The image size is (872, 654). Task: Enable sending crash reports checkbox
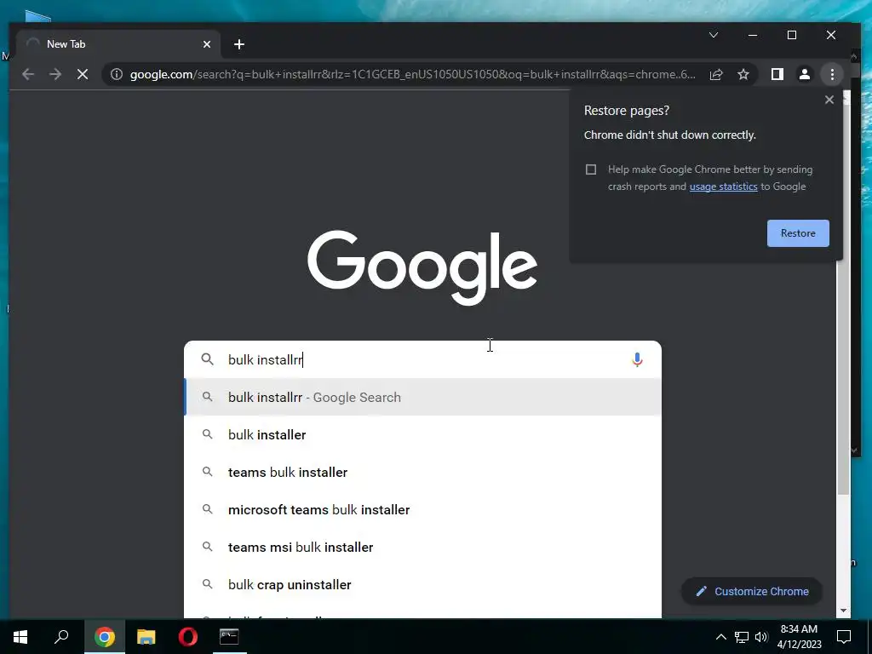click(x=591, y=169)
